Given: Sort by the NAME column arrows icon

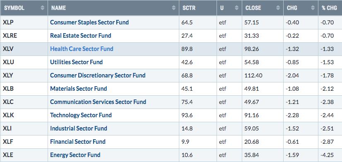Looking at the screenshot, I should point(173,8).
